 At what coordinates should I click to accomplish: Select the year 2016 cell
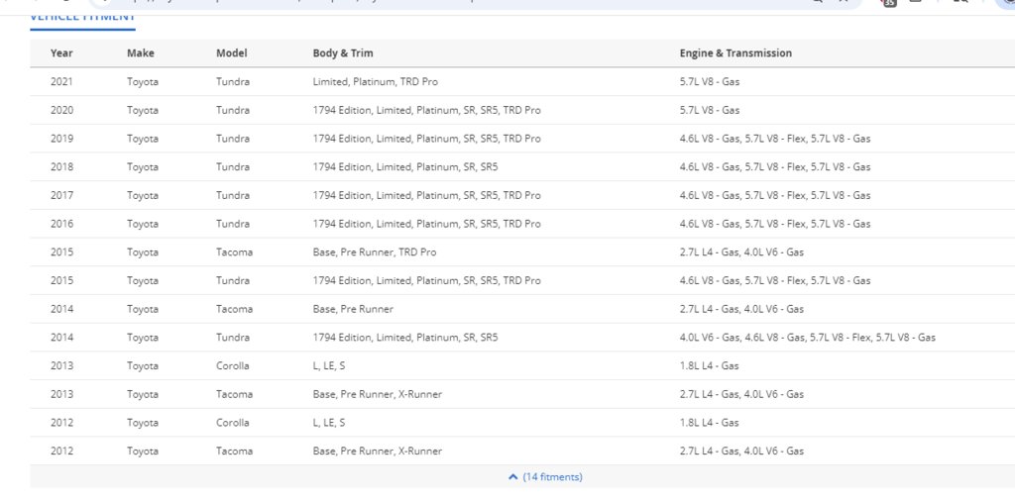coord(62,224)
